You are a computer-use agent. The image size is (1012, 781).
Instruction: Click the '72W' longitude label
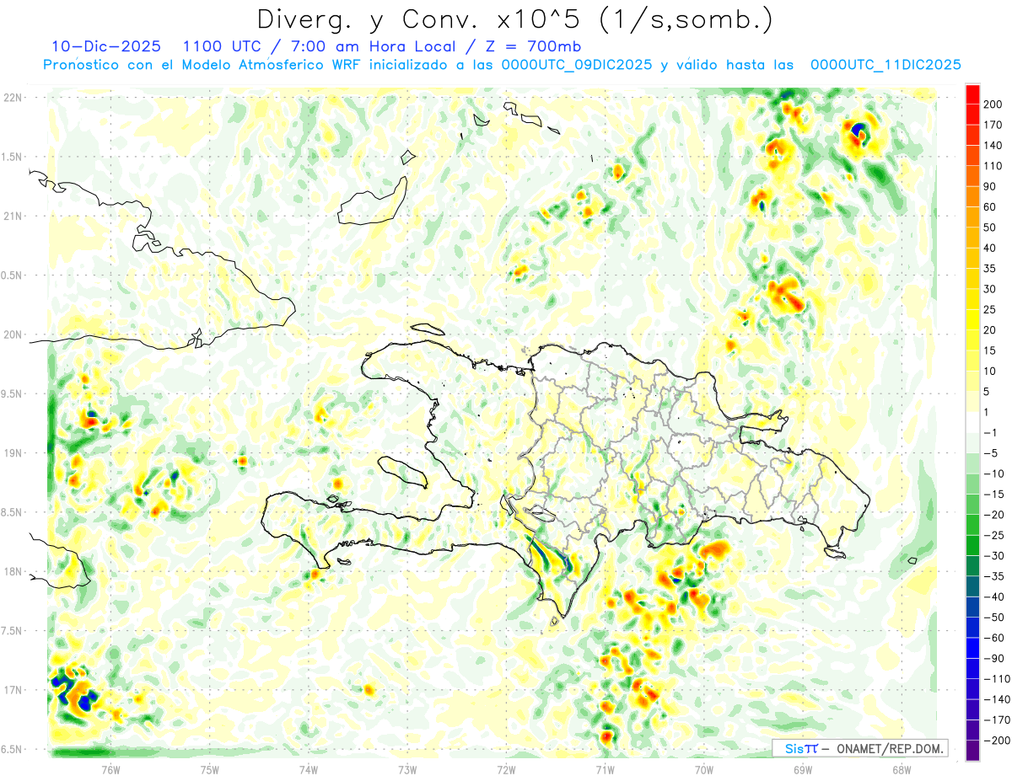507,768
